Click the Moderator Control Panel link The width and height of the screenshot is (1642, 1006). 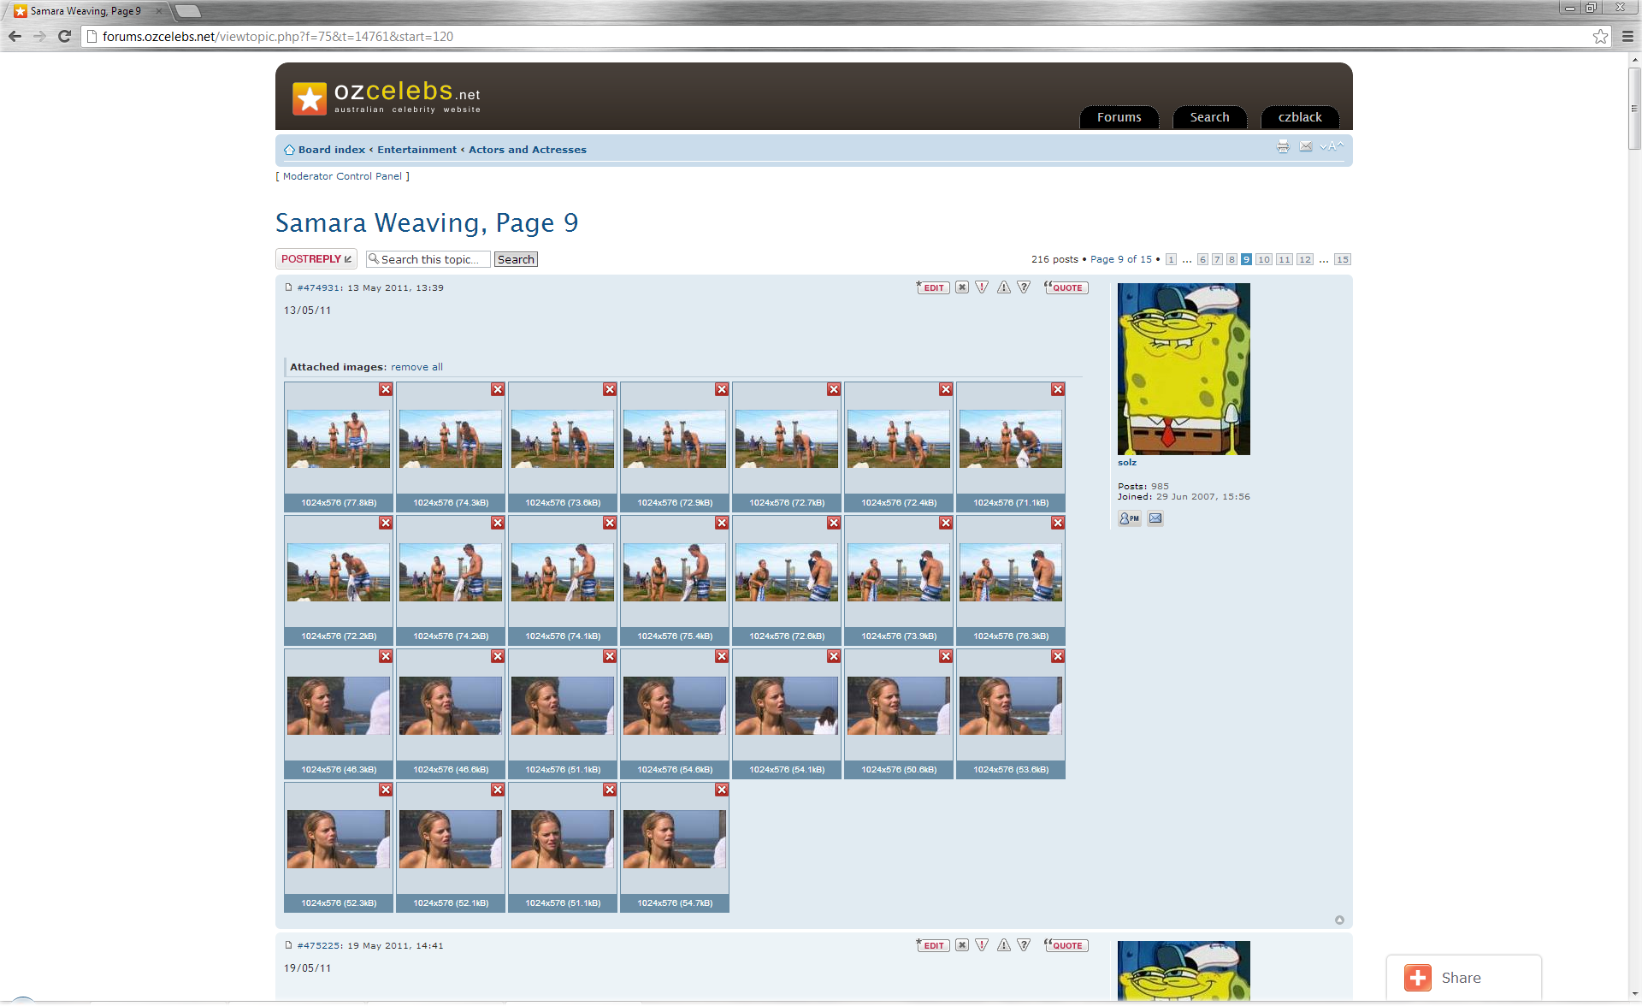(342, 176)
